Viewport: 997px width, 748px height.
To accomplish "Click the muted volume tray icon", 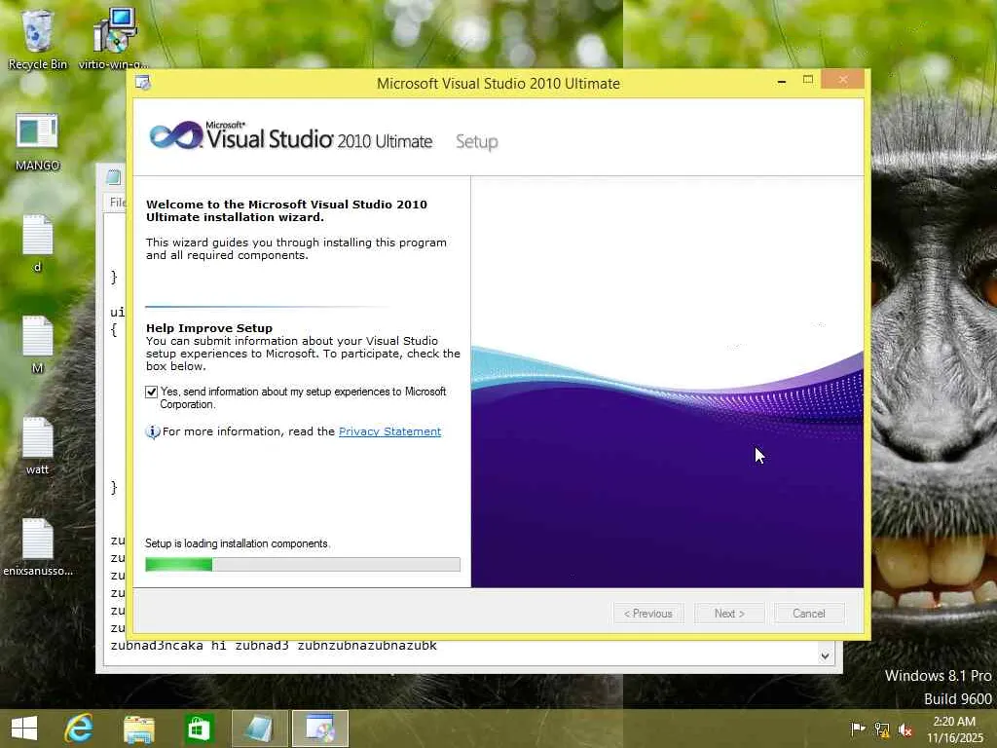I will coord(906,729).
